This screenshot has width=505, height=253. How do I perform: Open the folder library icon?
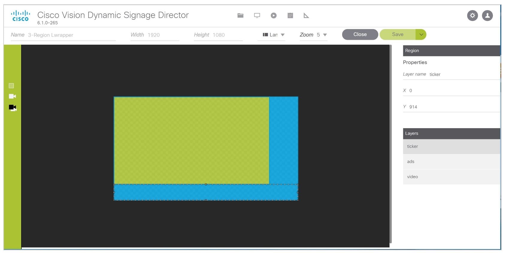240,16
